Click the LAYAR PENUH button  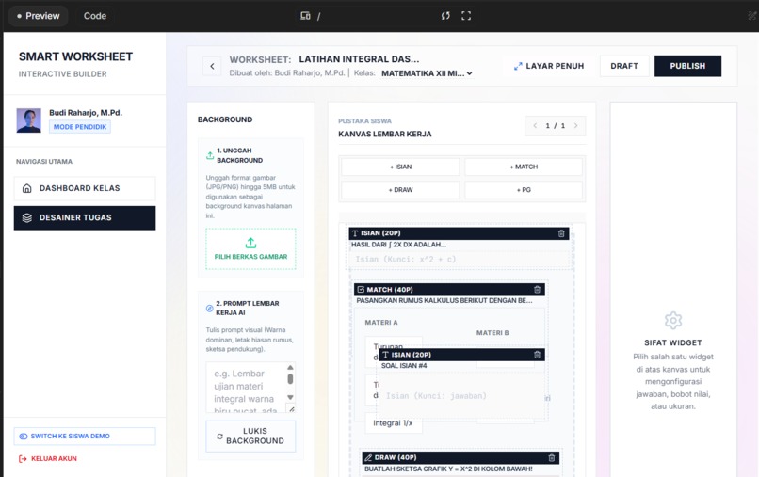tap(549, 66)
